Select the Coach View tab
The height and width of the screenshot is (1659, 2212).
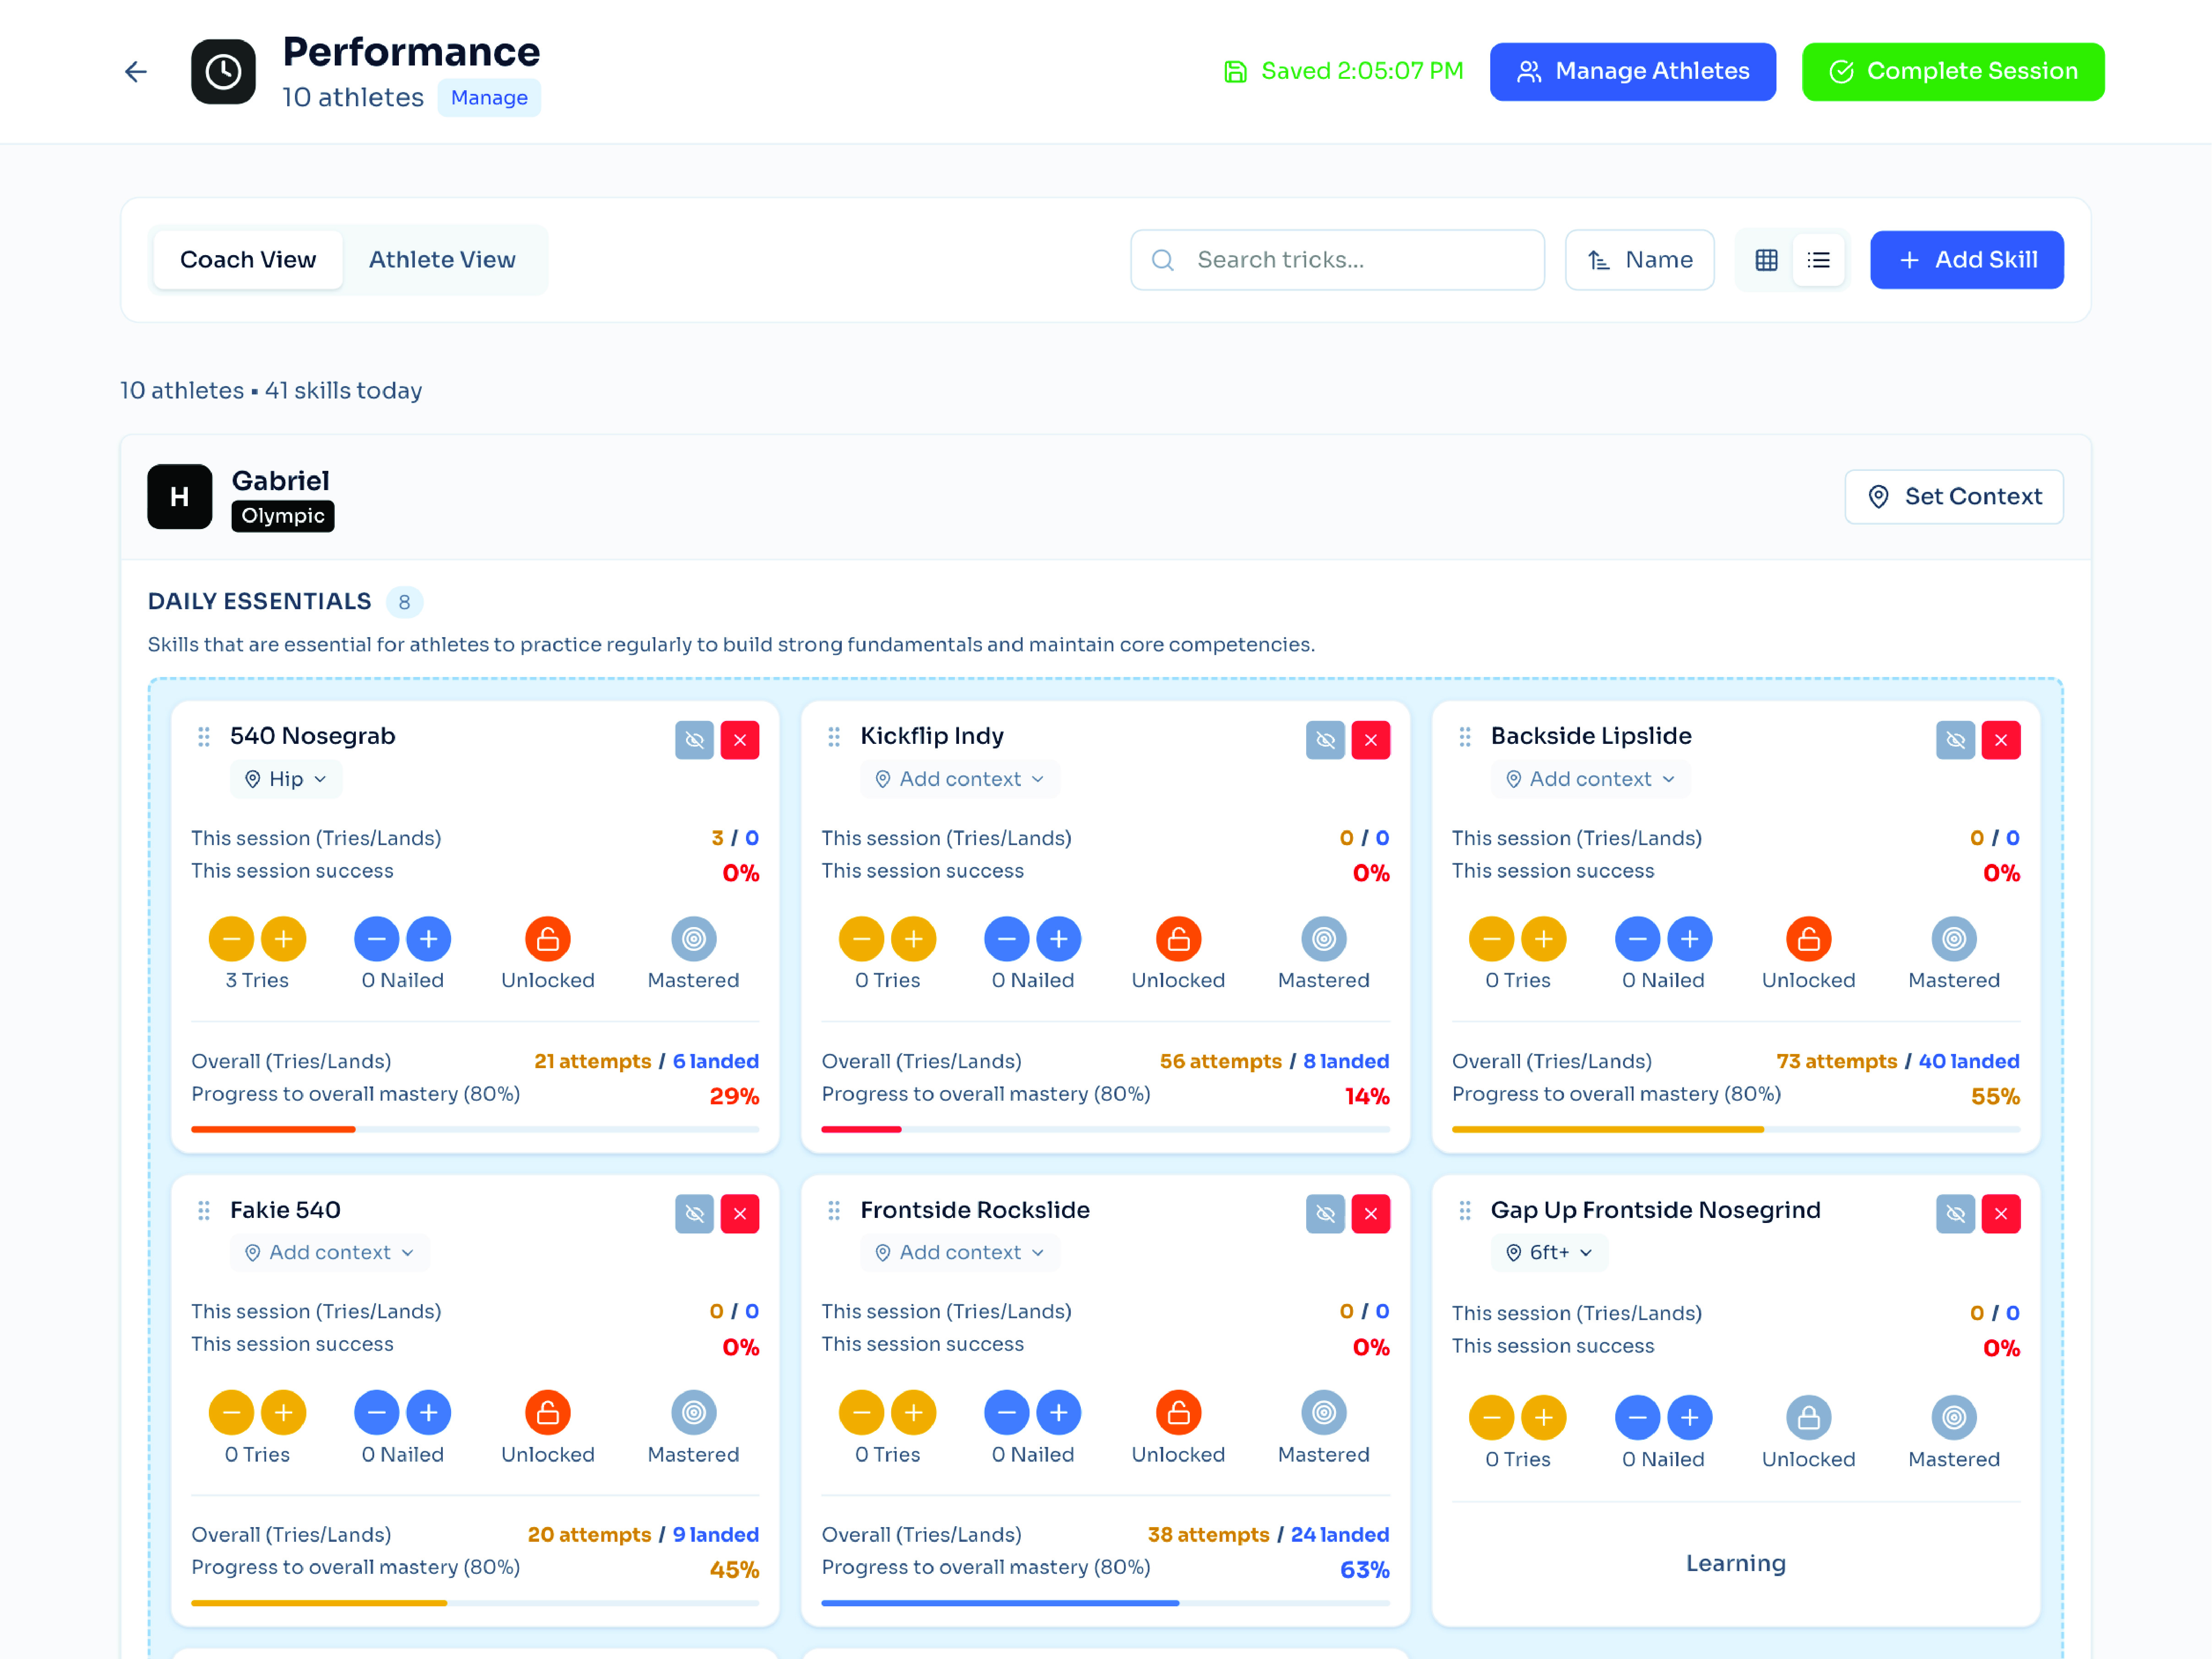point(248,260)
